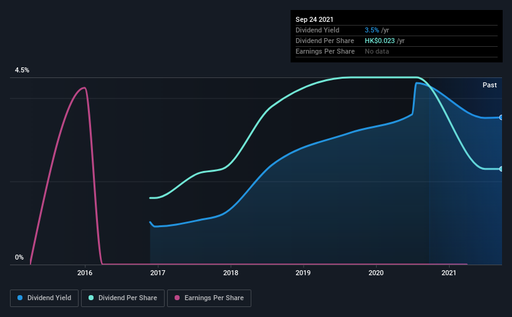The width and height of the screenshot is (512, 317).
Task: Click the Sep 24 2021 tooltip date header
Action: pos(314,19)
